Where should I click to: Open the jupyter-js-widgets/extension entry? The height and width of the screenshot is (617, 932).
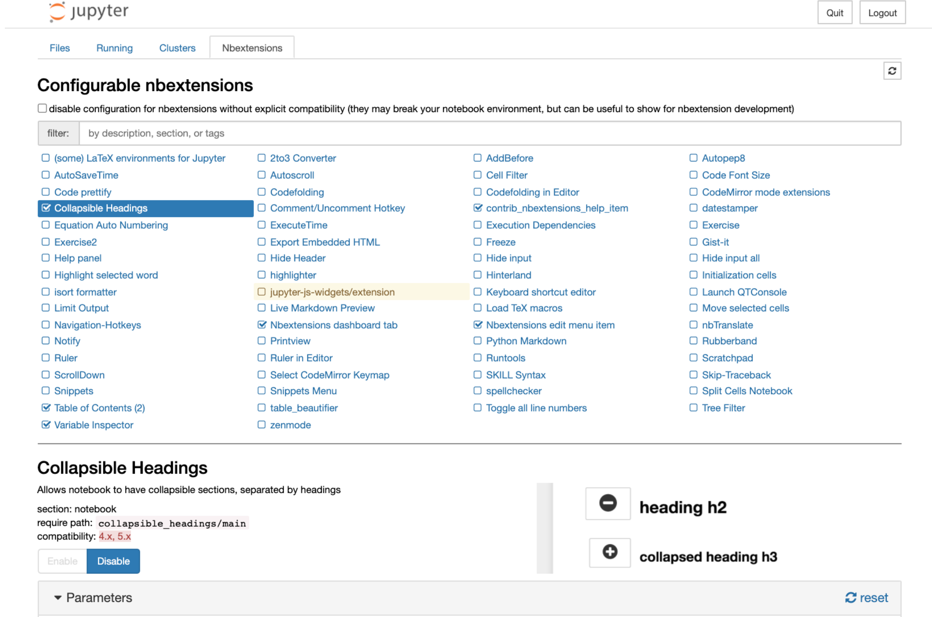332,292
